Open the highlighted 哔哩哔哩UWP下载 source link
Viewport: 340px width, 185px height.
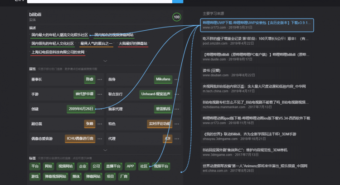tap(256, 22)
